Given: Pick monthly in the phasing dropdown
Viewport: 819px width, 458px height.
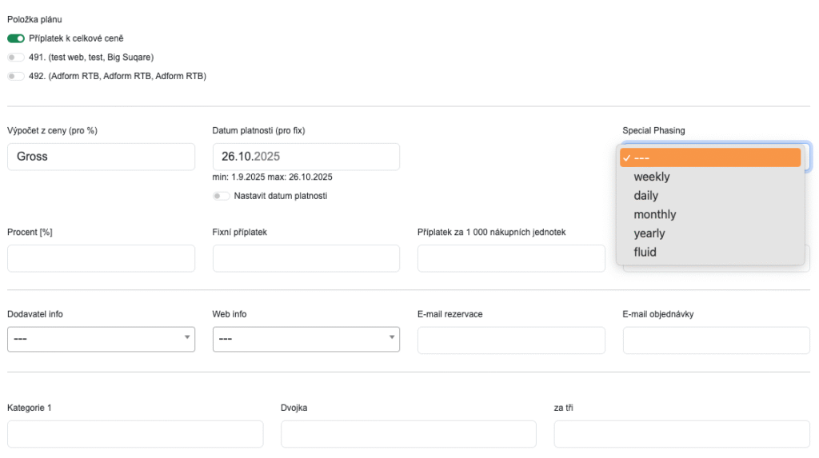Looking at the screenshot, I should (x=654, y=214).
